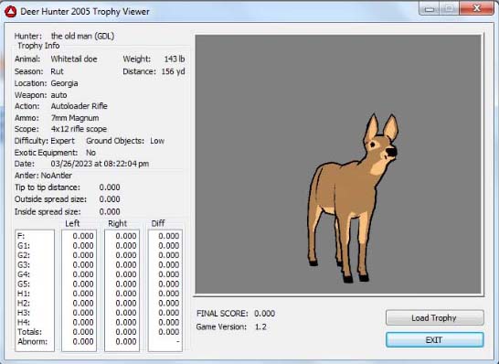
Task: Minimize the Trophy Viewer window
Action: coord(430,8)
